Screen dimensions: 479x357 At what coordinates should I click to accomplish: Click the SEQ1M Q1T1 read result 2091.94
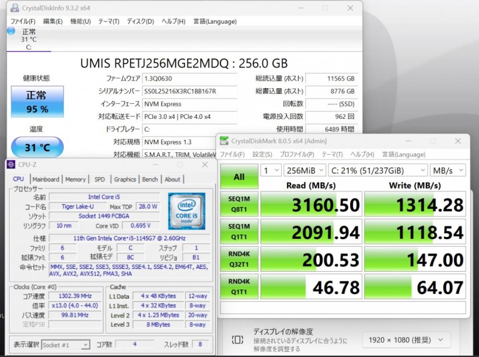click(x=311, y=231)
